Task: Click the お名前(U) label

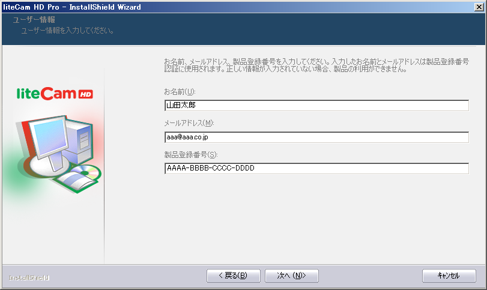Action: click(180, 92)
